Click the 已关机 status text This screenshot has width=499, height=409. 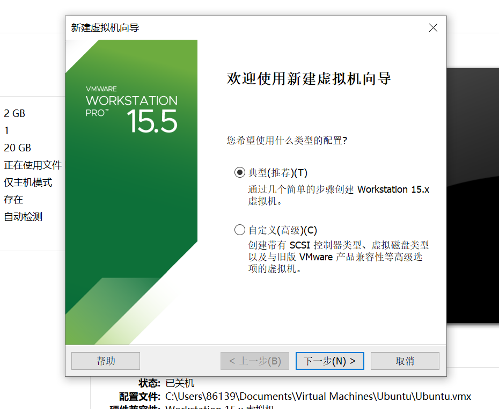(180, 383)
